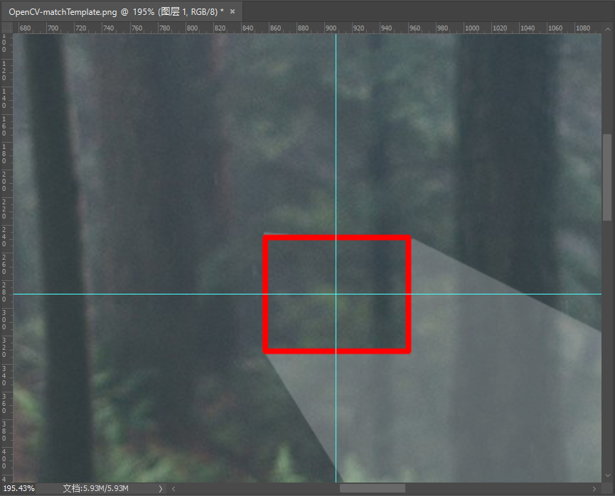
Task: Click the horizontal scrollbar left arrow
Action: click(173, 488)
